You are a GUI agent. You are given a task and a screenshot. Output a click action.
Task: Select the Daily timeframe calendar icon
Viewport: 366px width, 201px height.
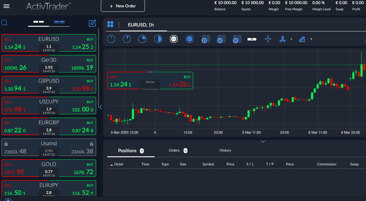pos(206,39)
